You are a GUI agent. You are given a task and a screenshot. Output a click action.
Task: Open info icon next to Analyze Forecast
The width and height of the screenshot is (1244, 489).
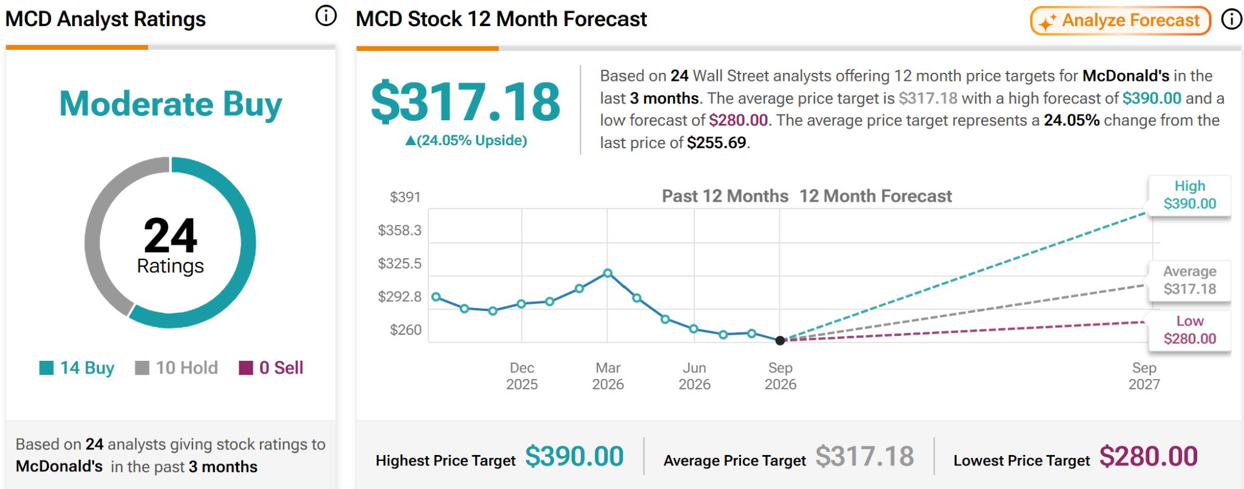(x=1231, y=20)
